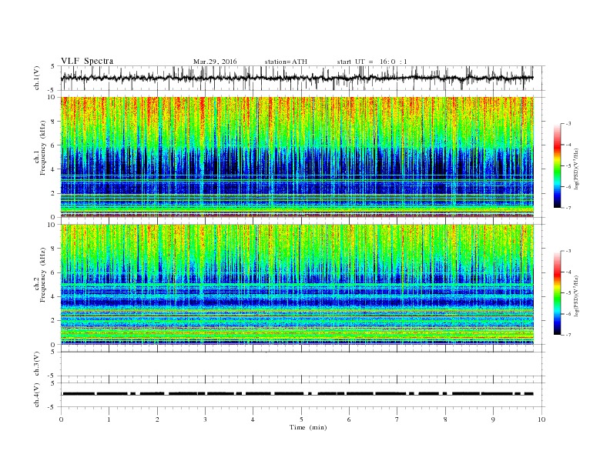Click the ch.1 PSD color scale bar
The height and width of the screenshot is (471, 610).
pyautogui.click(x=557, y=165)
